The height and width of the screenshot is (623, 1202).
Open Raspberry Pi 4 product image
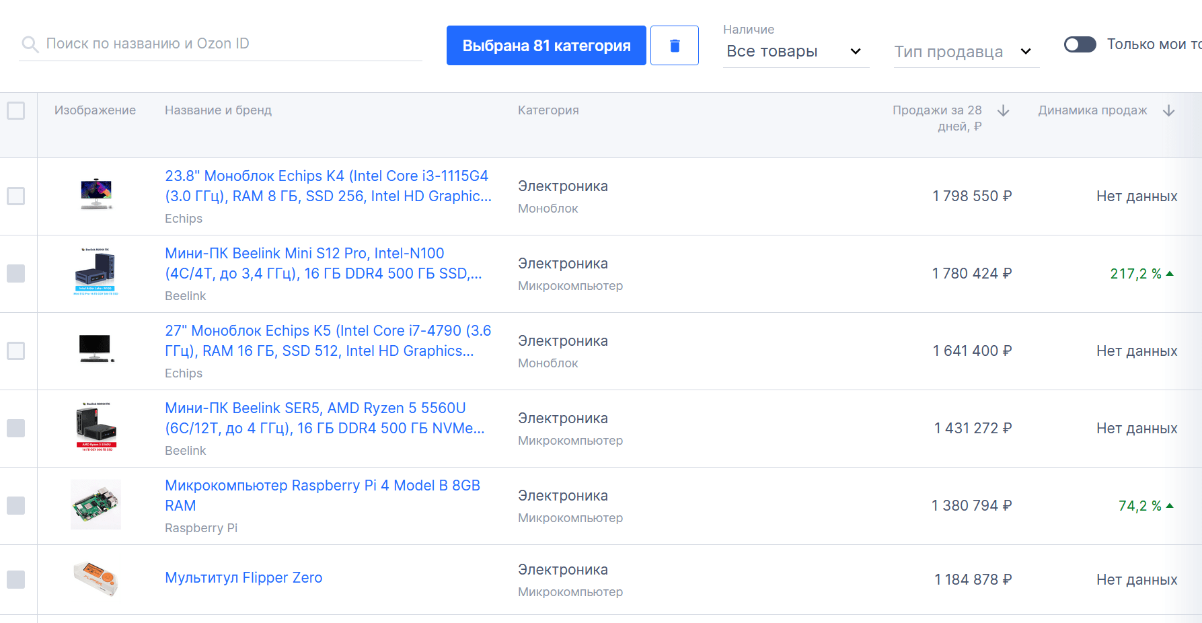tap(96, 505)
